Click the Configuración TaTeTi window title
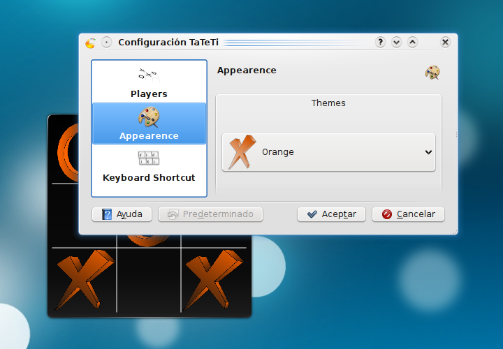Image resolution: width=503 pixels, height=349 pixels. coord(168,43)
